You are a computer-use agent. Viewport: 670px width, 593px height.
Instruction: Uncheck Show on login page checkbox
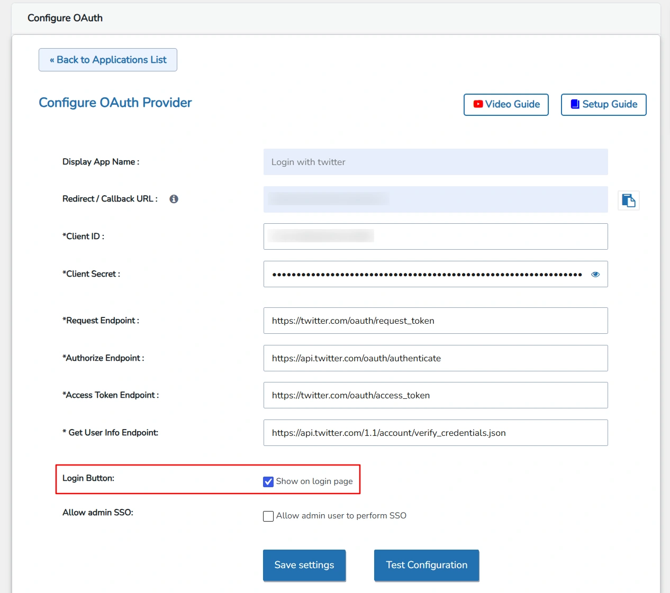[x=268, y=482]
